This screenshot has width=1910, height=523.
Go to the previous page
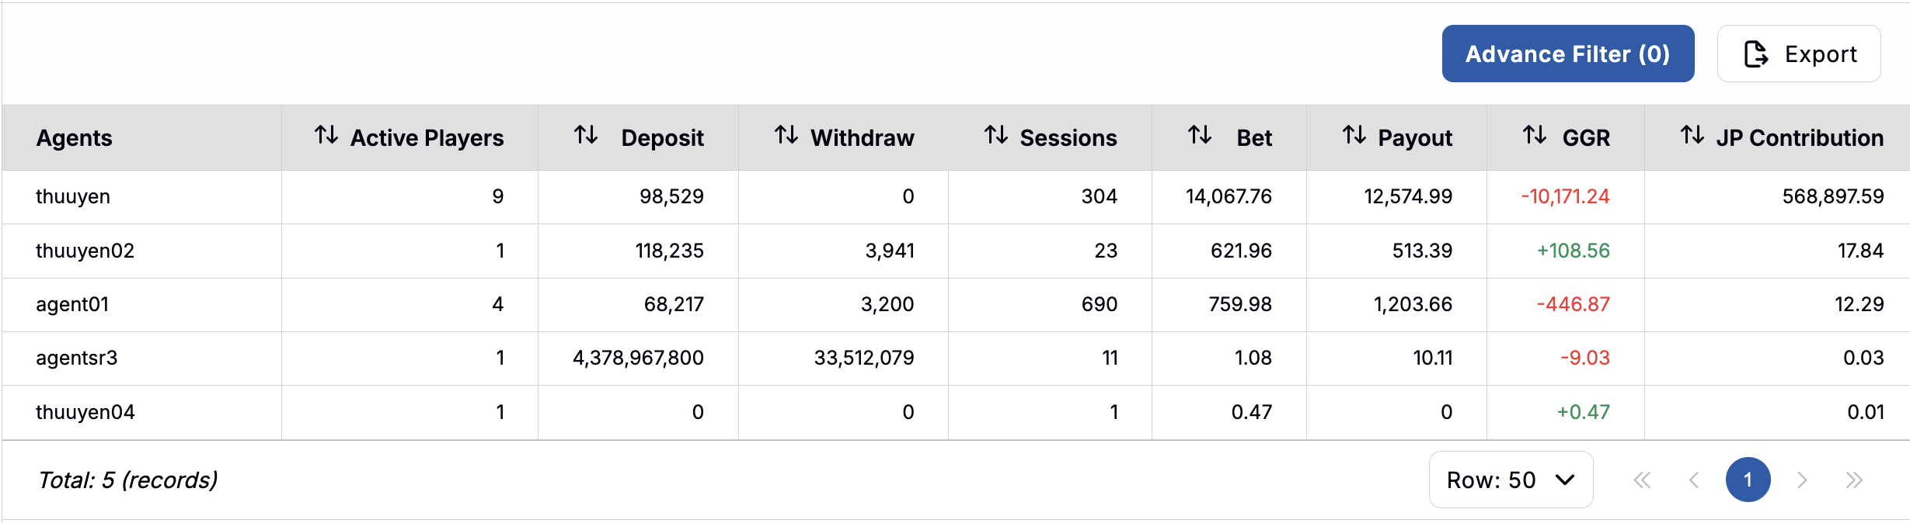1694,480
